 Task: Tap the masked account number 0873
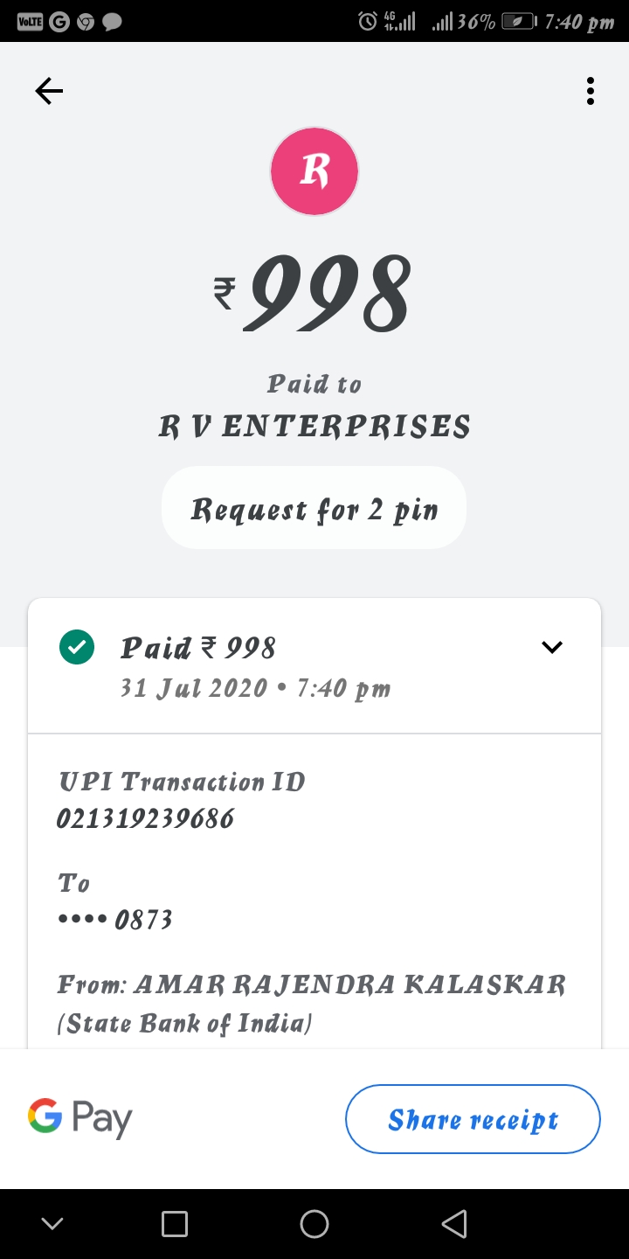point(115,920)
